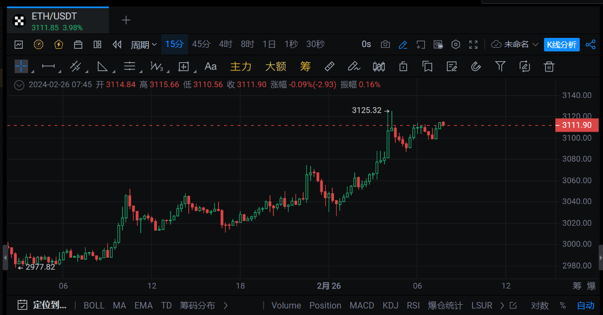Toggle the % percentage scale
This screenshot has height=315, width=603.
562,305
